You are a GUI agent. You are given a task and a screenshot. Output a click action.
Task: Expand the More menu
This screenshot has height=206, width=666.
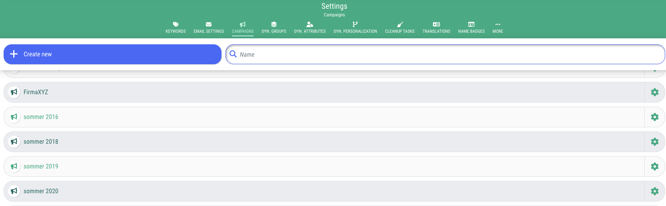498,28
